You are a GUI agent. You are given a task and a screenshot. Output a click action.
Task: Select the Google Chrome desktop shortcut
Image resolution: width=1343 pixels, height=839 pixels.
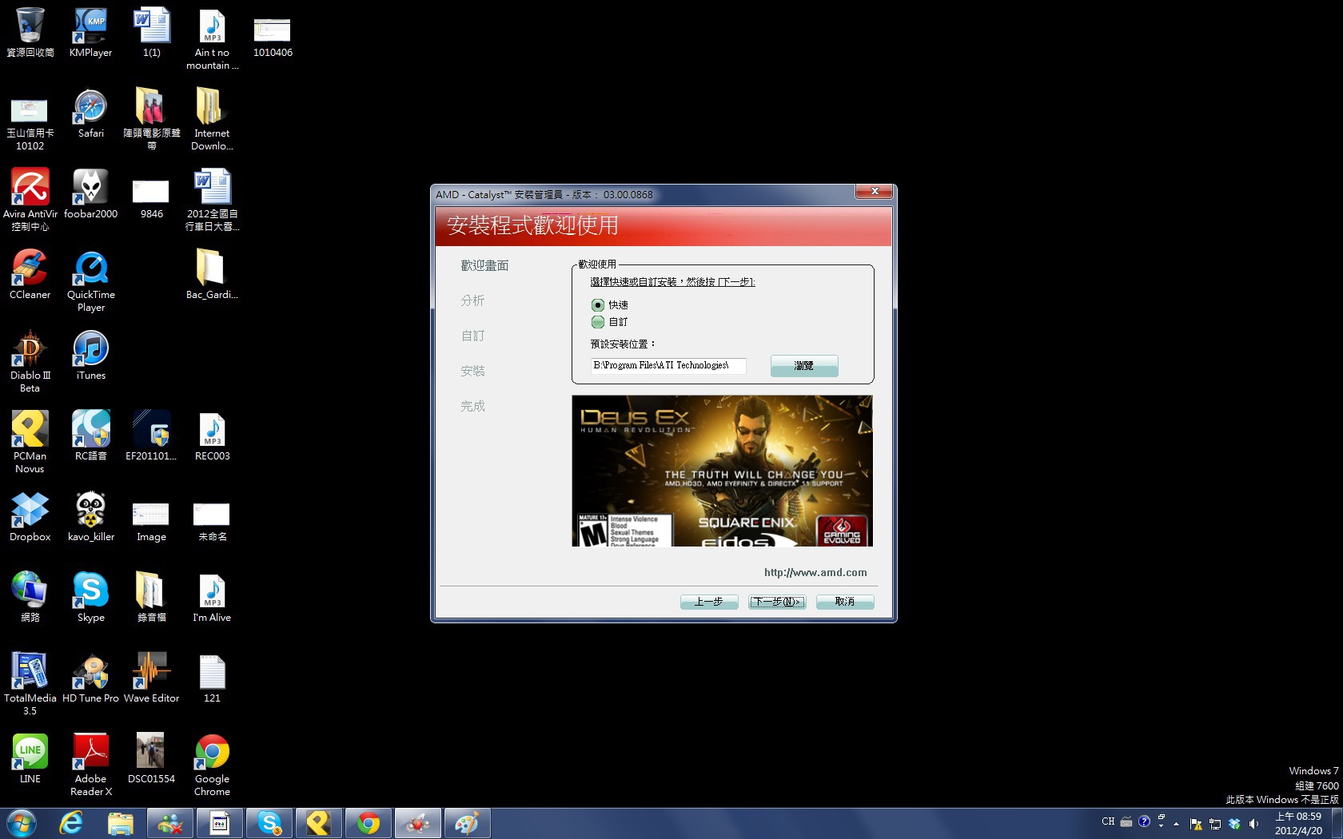click(x=213, y=765)
